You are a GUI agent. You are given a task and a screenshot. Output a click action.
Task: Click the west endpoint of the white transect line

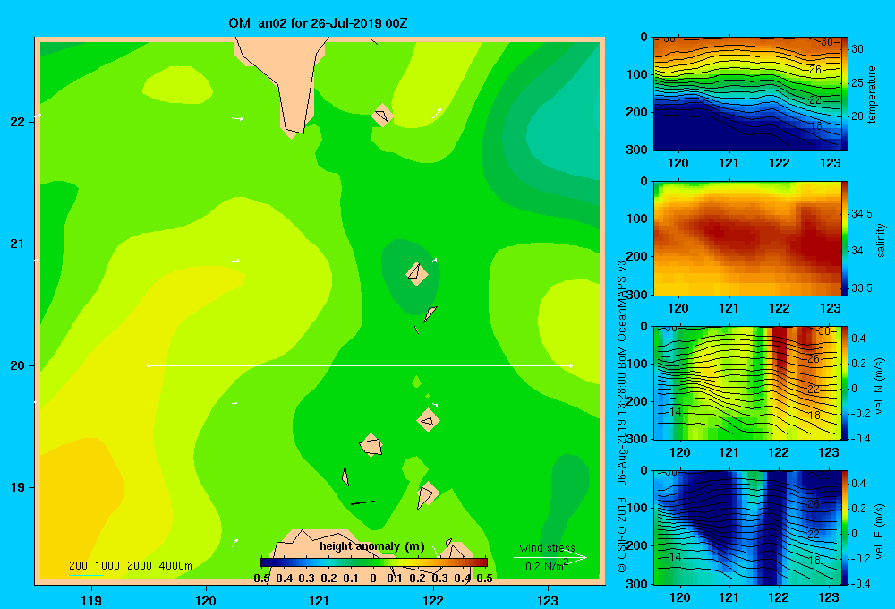pyautogui.click(x=149, y=365)
